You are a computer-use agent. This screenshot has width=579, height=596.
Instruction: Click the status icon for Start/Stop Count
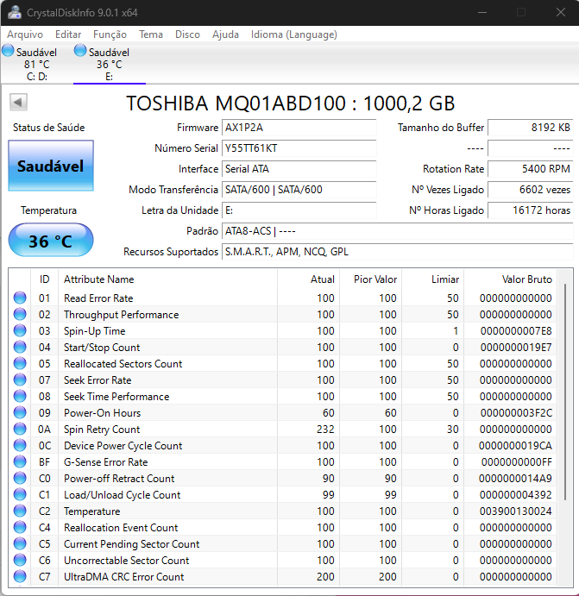click(20, 347)
